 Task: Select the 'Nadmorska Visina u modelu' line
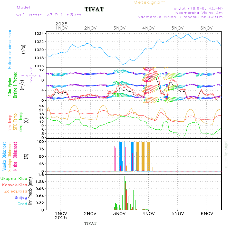(x=180, y=17)
